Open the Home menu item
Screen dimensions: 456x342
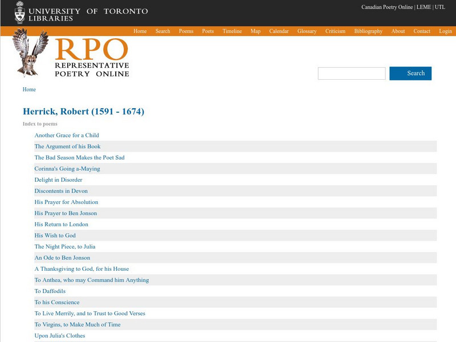(140, 31)
